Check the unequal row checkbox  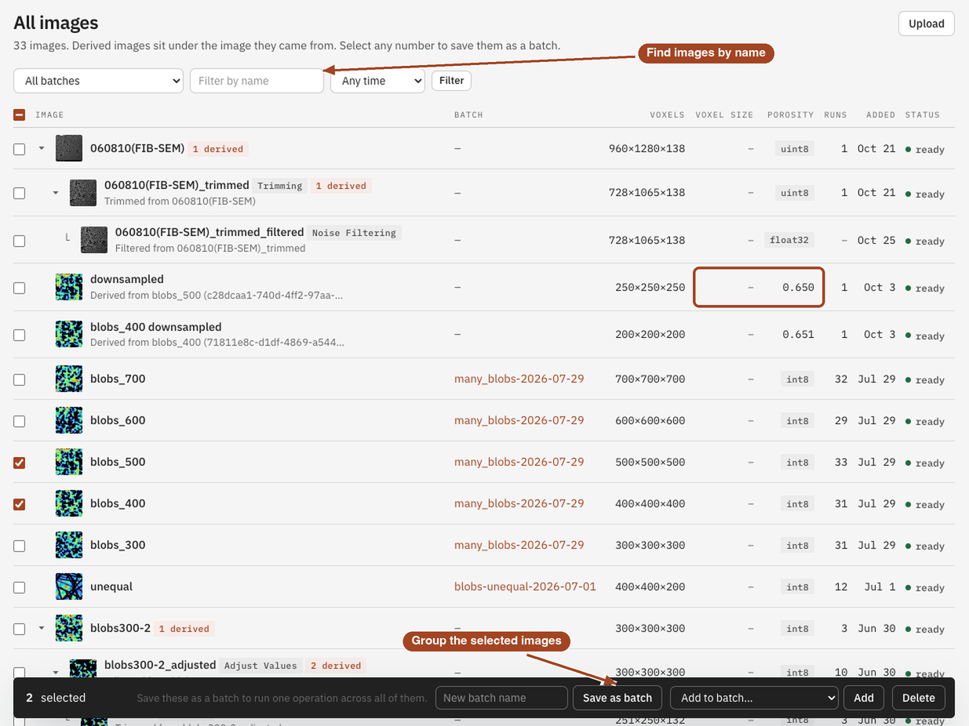(20, 587)
